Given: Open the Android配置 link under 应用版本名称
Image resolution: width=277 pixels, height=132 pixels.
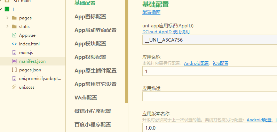Looking at the screenshot, I should point(259,120).
